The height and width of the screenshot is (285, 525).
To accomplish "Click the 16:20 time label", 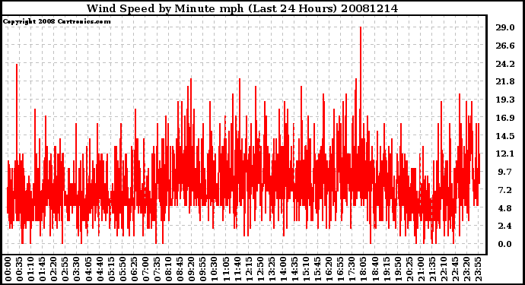I will pos(329,269).
